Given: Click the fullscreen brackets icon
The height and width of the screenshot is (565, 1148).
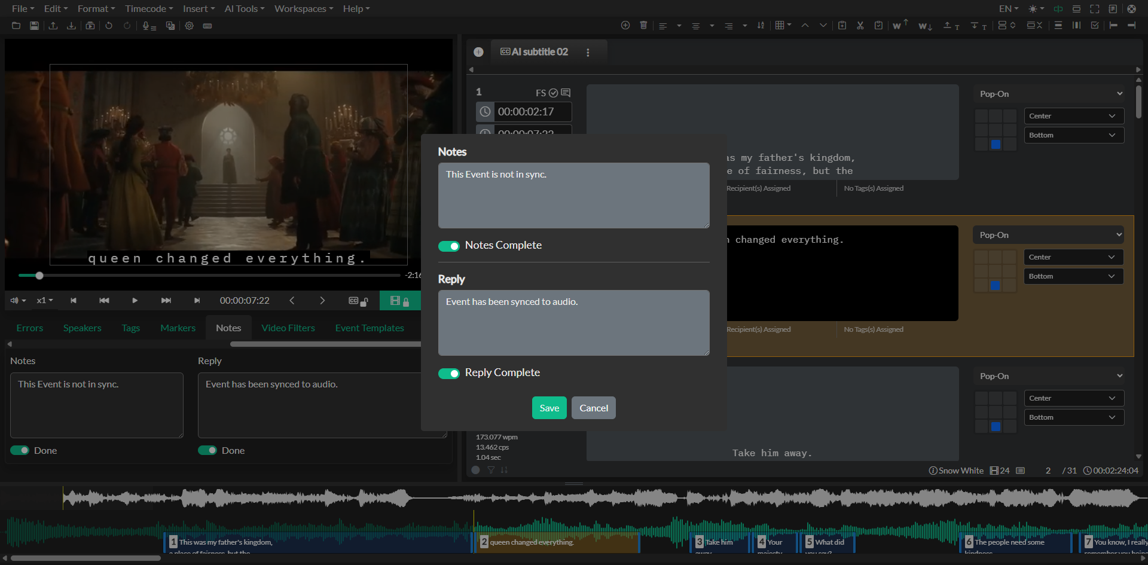Looking at the screenshot, I should 1095,9.
